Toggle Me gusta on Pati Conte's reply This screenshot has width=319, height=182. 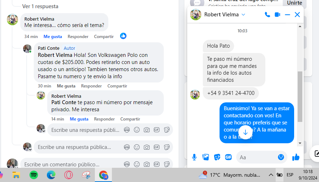(66, 86)
